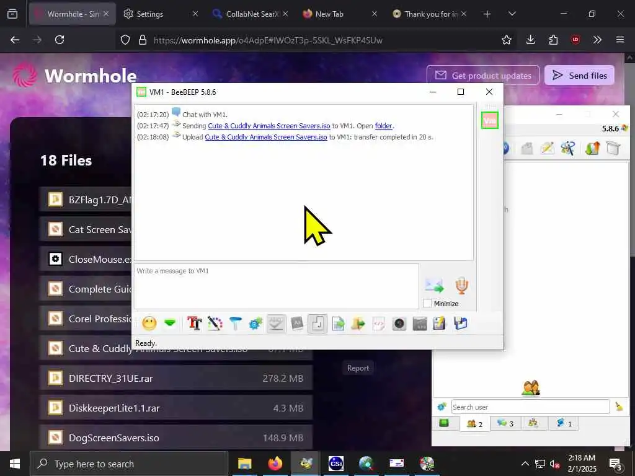Toggle the word completion book icon

pyautogui.click(x=297, y=324)
